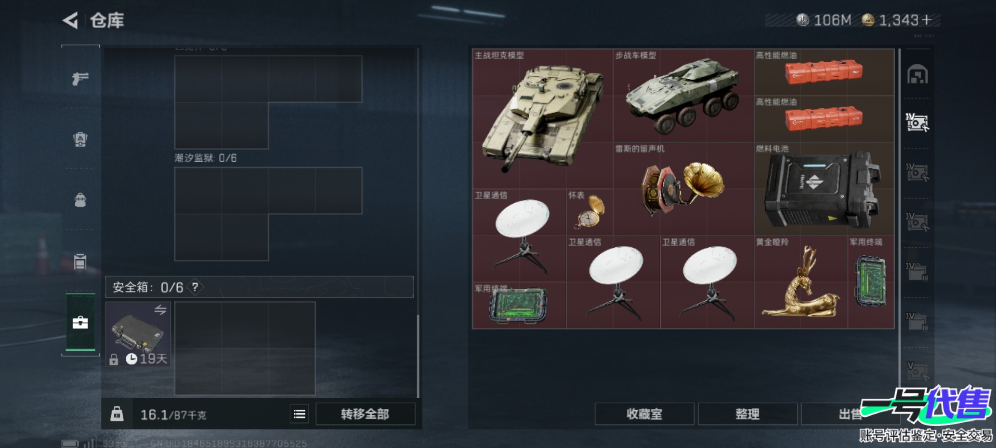Add currency with the plus sign
Image resolution: width=996 pixels, height=448 pixels.
(926, 20)
